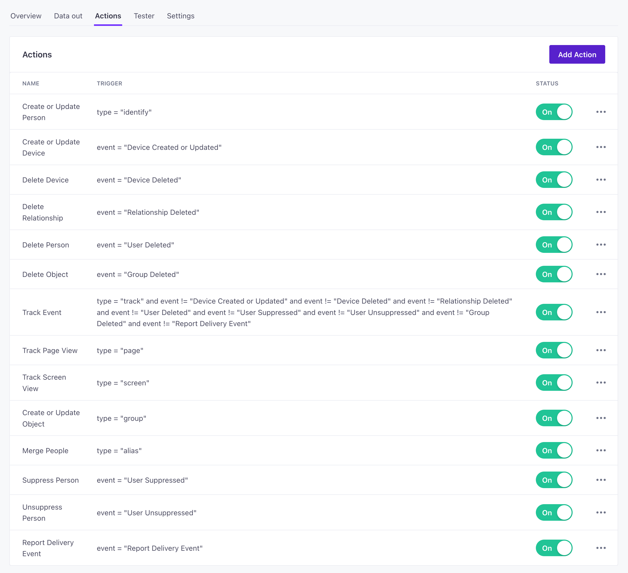Screen dimensions: 628x573
Task: Toggle the Unsuppress Person status switch
Action: pyautogui.click(x=554, y=513)
